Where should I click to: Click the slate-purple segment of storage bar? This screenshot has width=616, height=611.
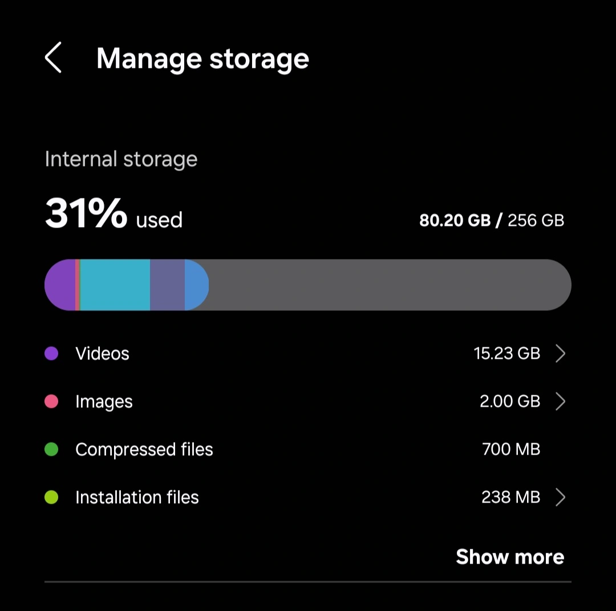click(x=167, y=285)
